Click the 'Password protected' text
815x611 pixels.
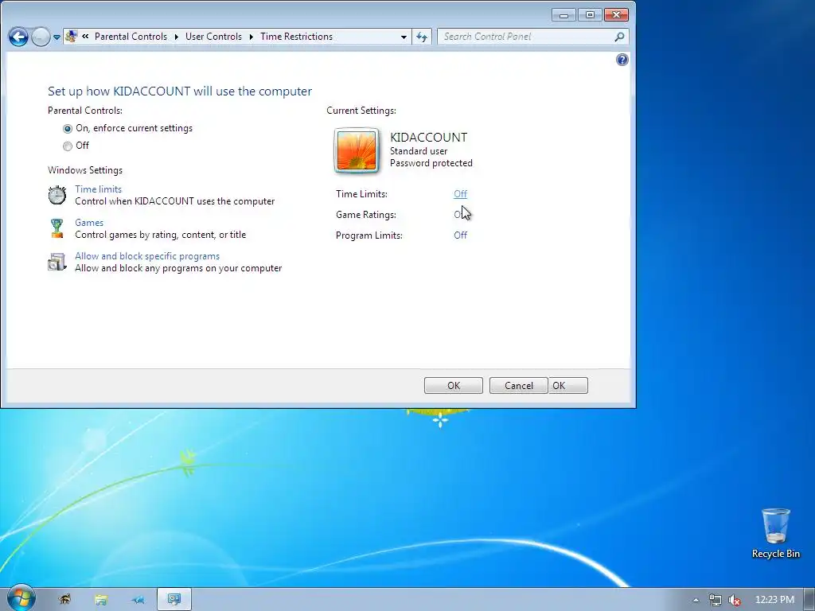pyautogui.click(x=431, y=163)
